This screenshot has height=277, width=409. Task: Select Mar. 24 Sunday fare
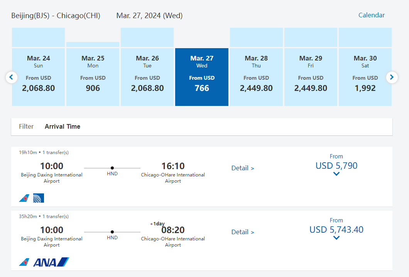point(38,77)
